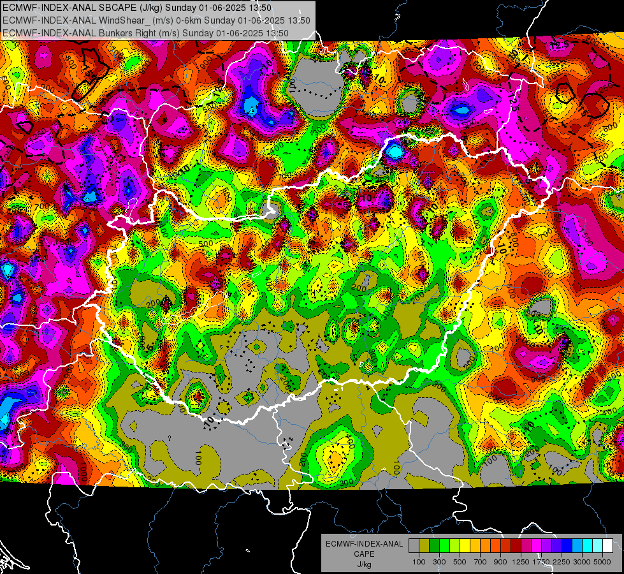
Task: Click the bright magenta legend swatch
Action: [537, 546]
